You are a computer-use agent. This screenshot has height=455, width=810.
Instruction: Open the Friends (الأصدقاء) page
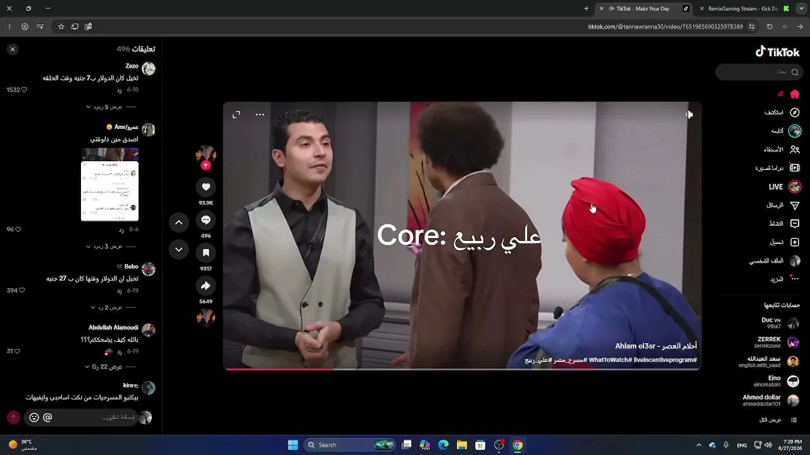[x=782, y=150]
